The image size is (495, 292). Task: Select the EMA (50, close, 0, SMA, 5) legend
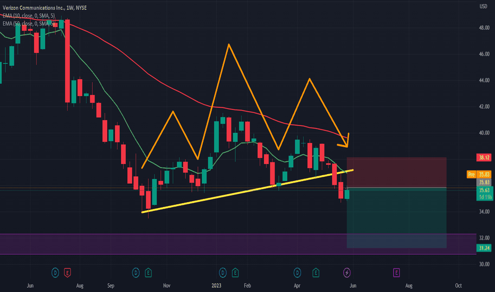pos(28,23)
